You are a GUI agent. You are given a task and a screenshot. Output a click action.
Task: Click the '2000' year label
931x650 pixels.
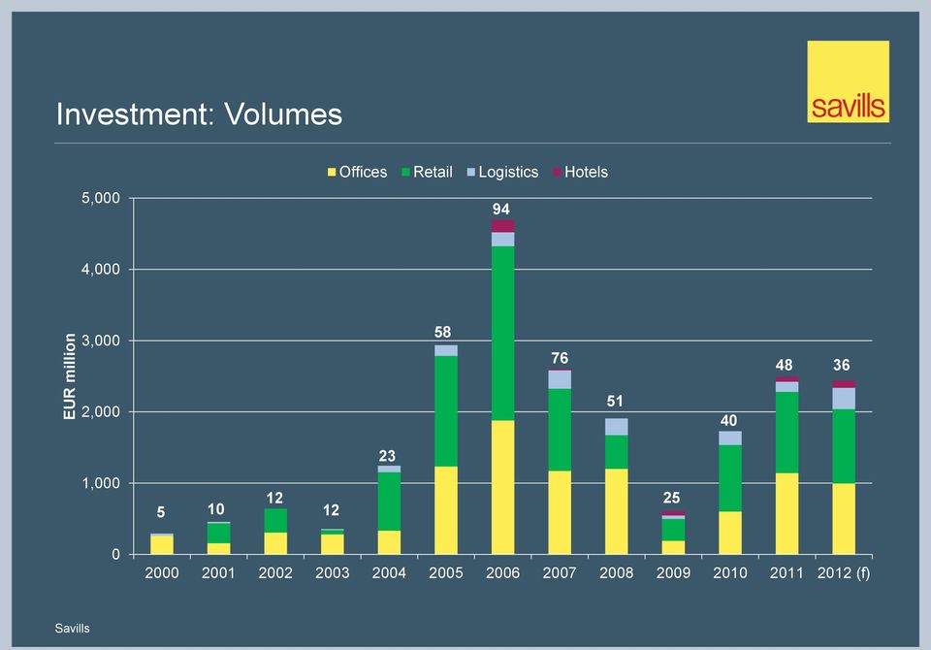pos(162,572)
